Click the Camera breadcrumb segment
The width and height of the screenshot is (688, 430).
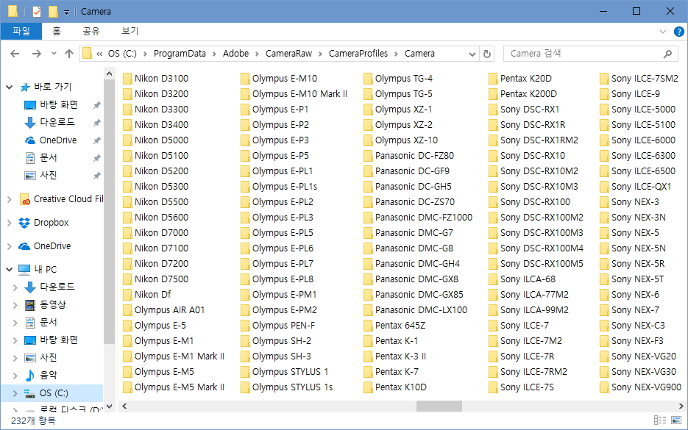pyautogui.click(x=419, y=54)
